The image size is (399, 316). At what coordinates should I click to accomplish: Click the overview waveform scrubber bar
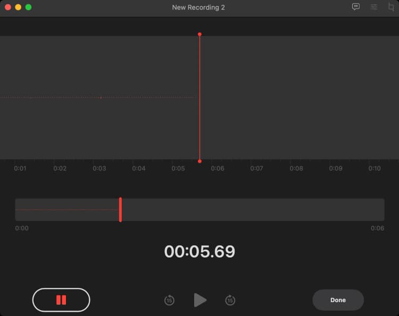[199, 210]
